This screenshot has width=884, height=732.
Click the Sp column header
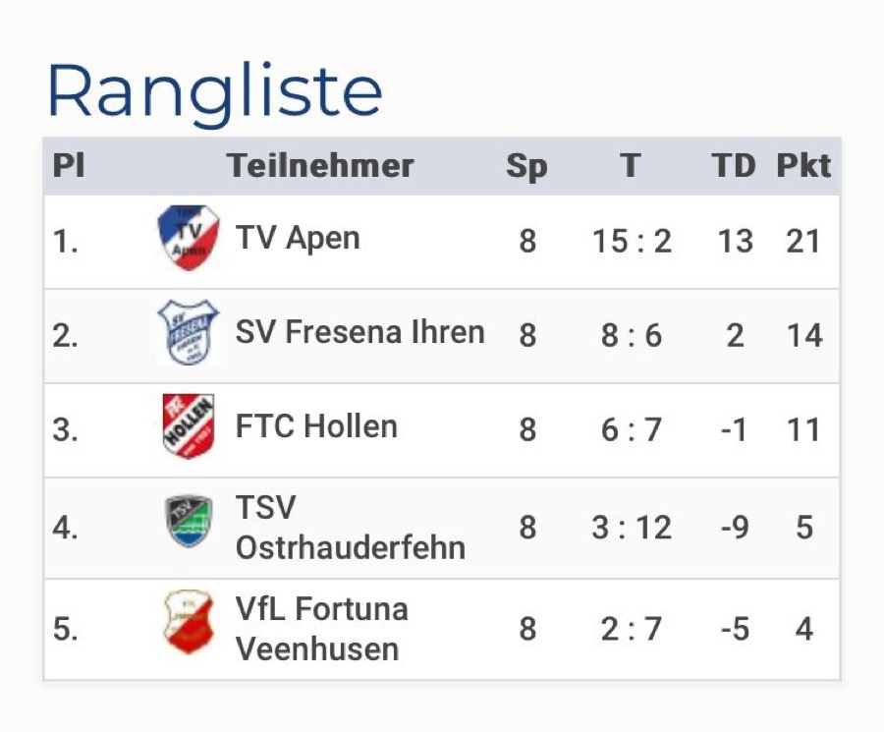pos(526,166)
